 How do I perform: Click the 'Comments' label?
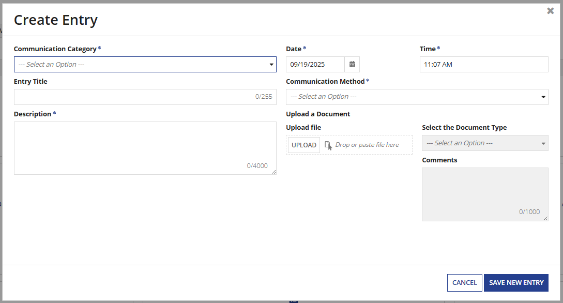[439, 160]
